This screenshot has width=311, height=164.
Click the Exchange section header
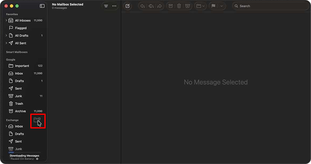(x=12, y=120)
